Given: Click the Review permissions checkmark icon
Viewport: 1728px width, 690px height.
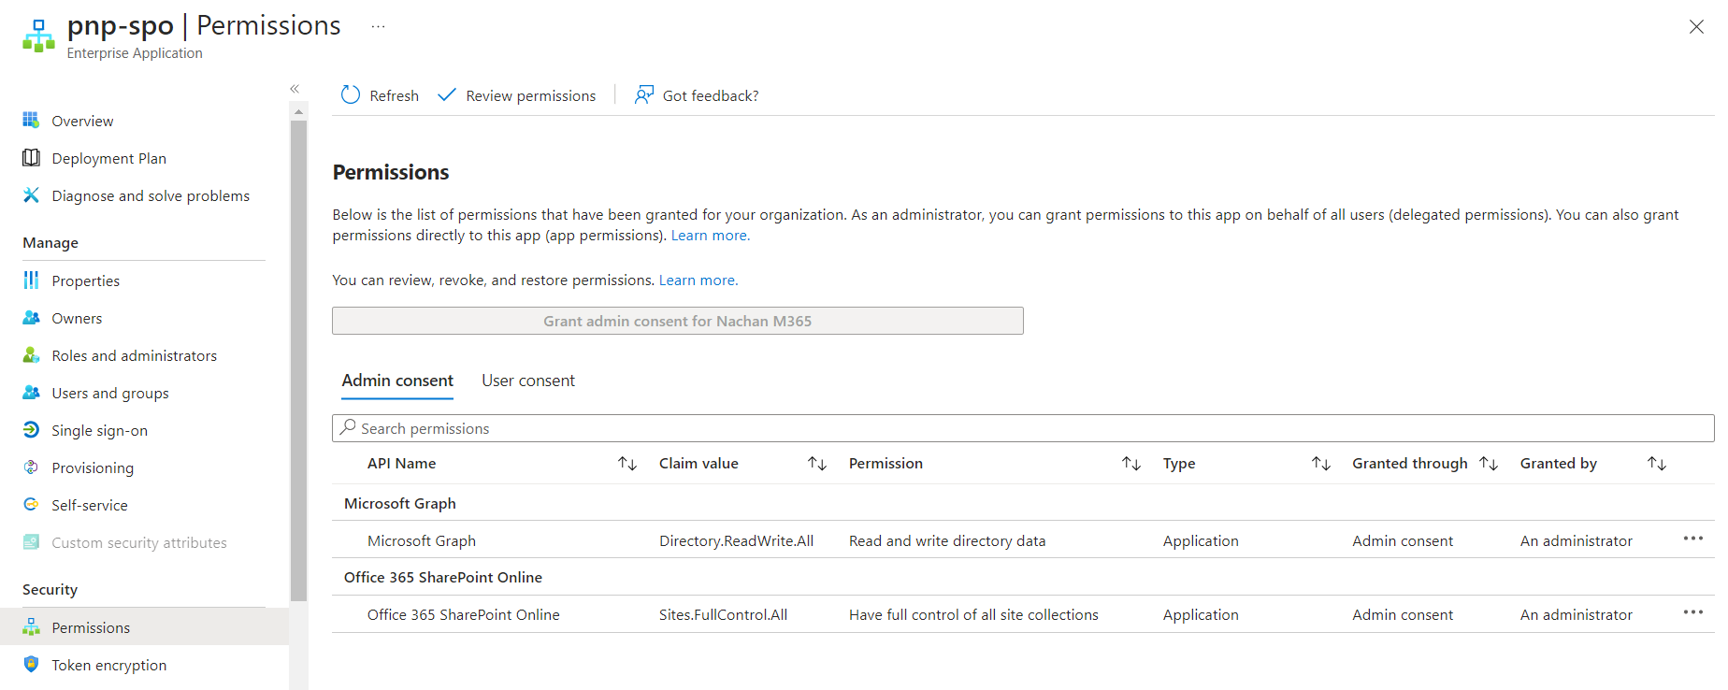Looking at the screenshot, I should (447, 95).
